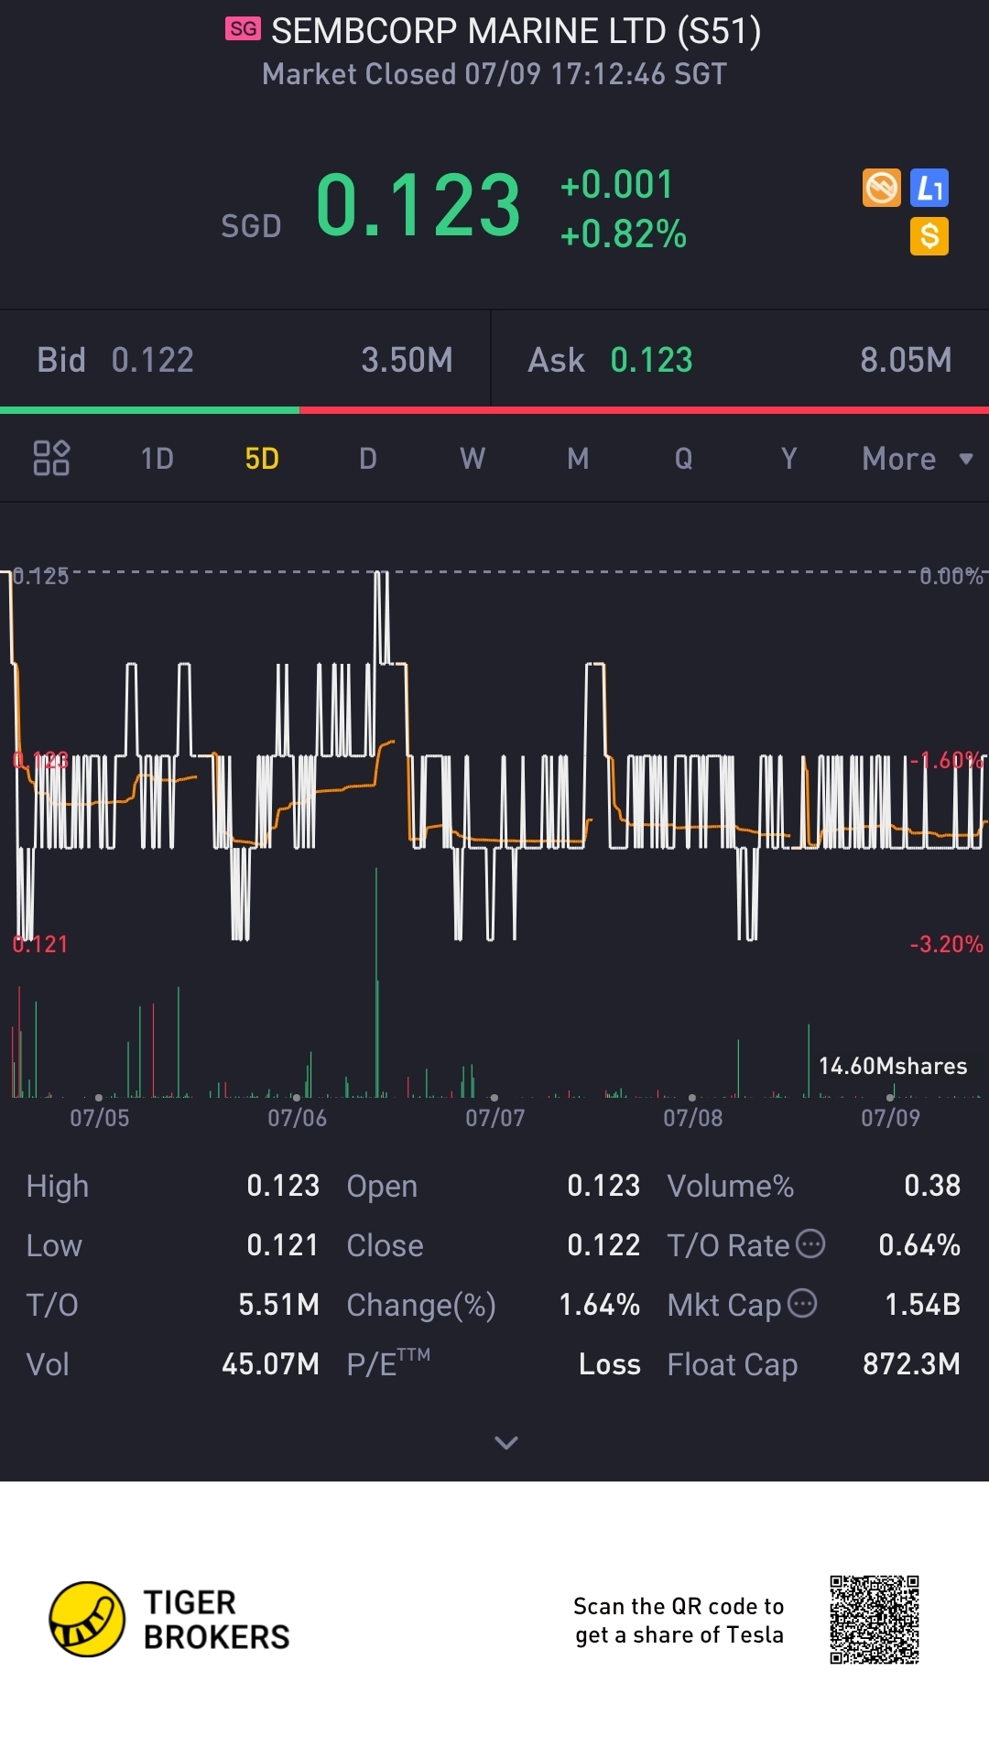
Task: Tap the Ask 0.123 quote row
Action: [740, 360]
